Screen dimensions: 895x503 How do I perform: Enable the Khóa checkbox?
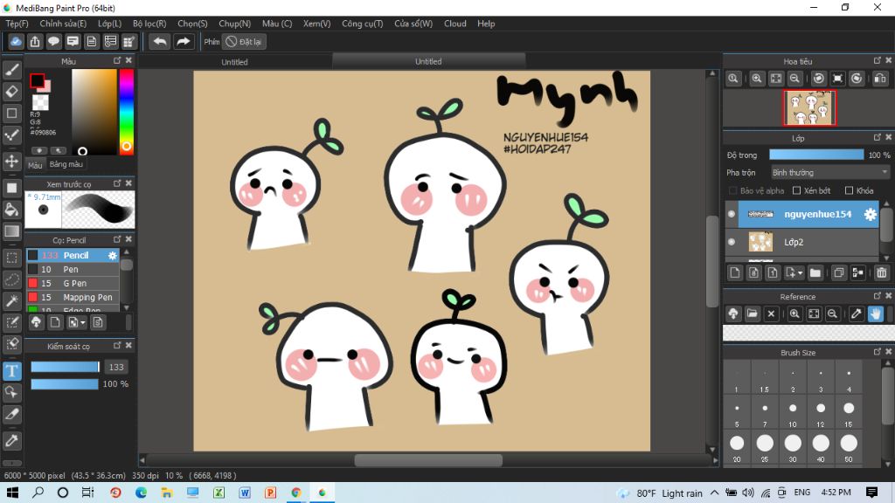[849, 190]
